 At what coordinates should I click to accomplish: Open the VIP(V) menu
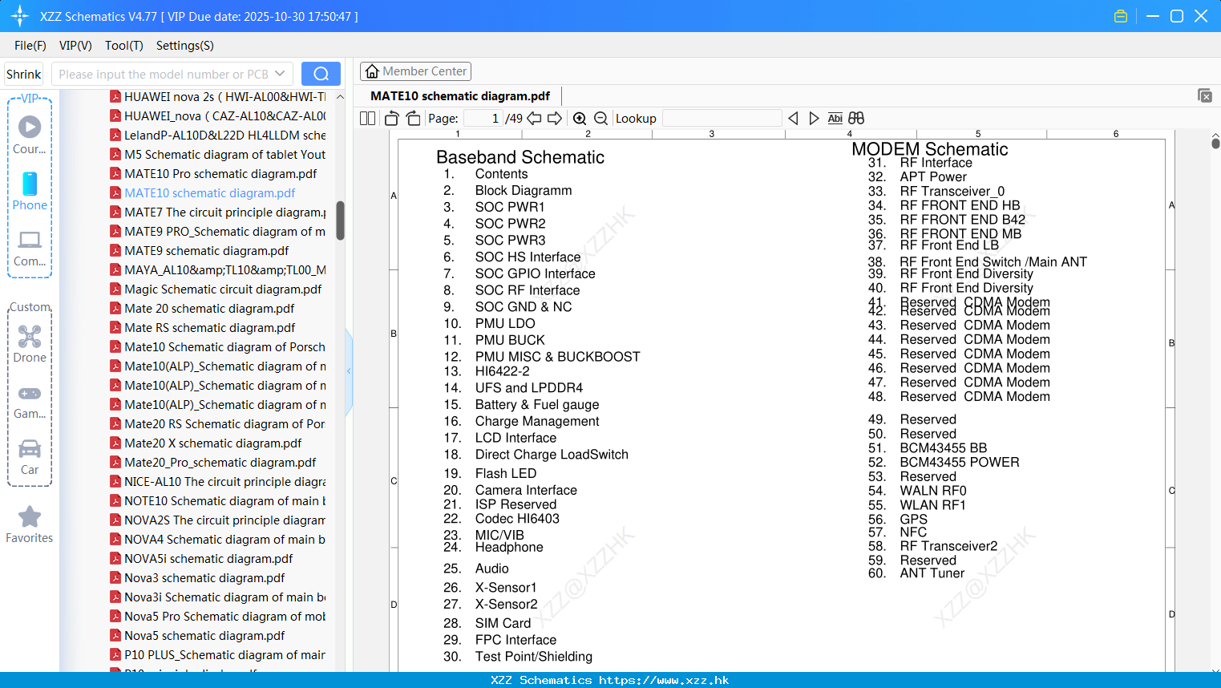point(75,46)
